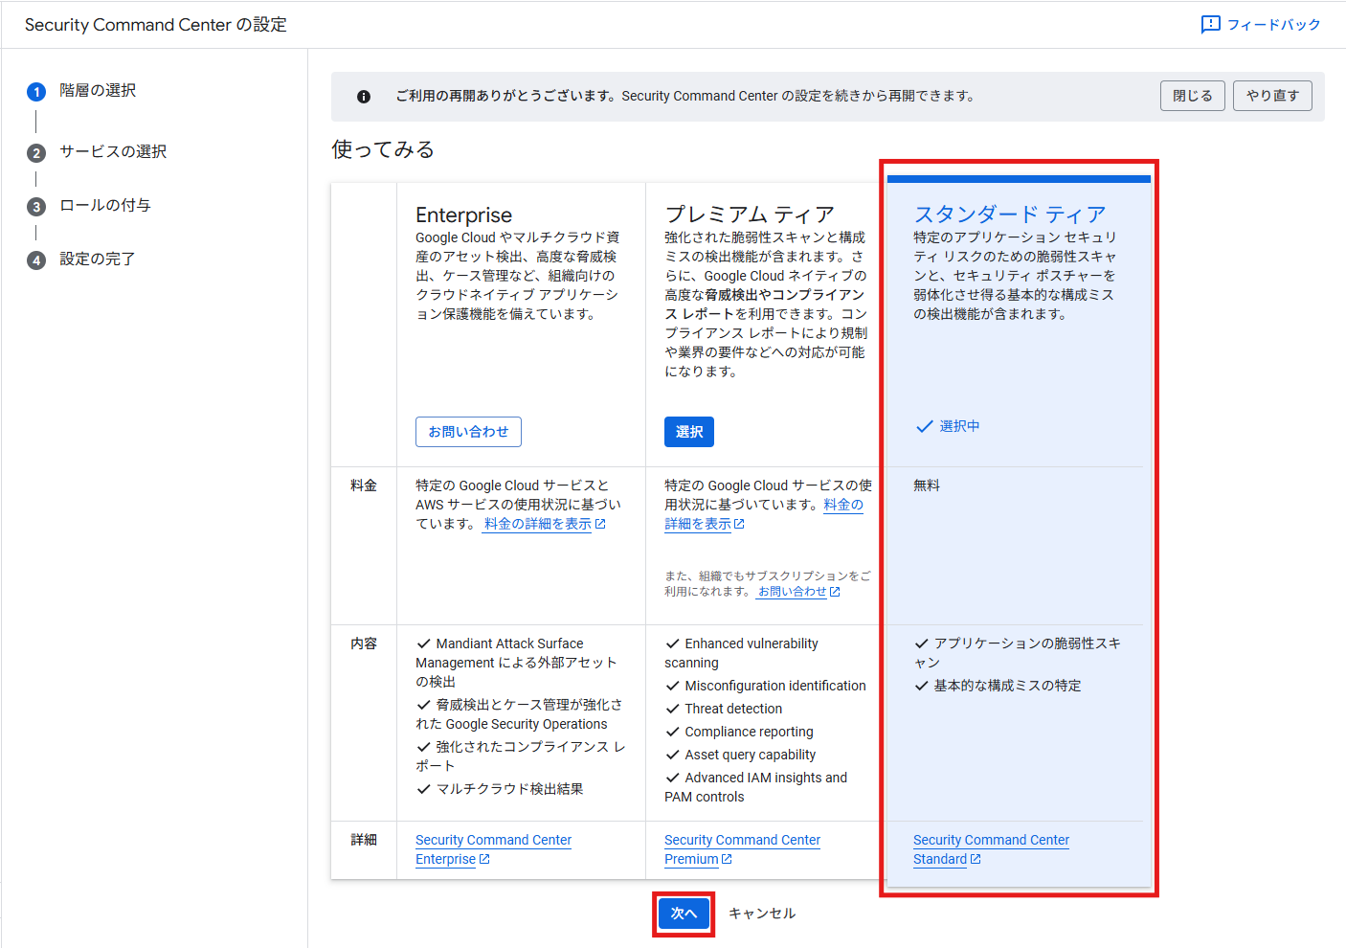Image resolution: width=1346 pixels, height=948 pixels.
Task: Select the スタンダード ティア heading
Action: point(1010,214)
